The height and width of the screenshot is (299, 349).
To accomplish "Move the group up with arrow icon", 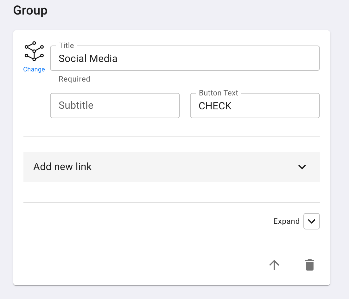I will [274, 265].
